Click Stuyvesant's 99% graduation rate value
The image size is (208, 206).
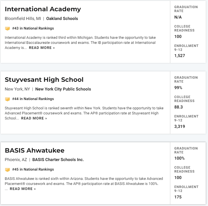[x=178, y=88]
